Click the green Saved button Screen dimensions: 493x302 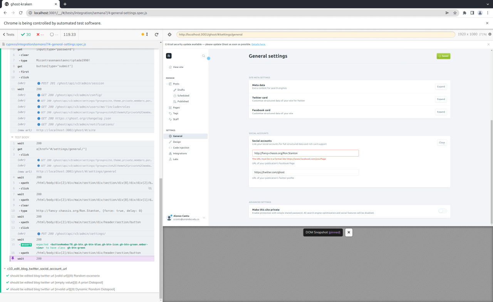tap(443, 56)
